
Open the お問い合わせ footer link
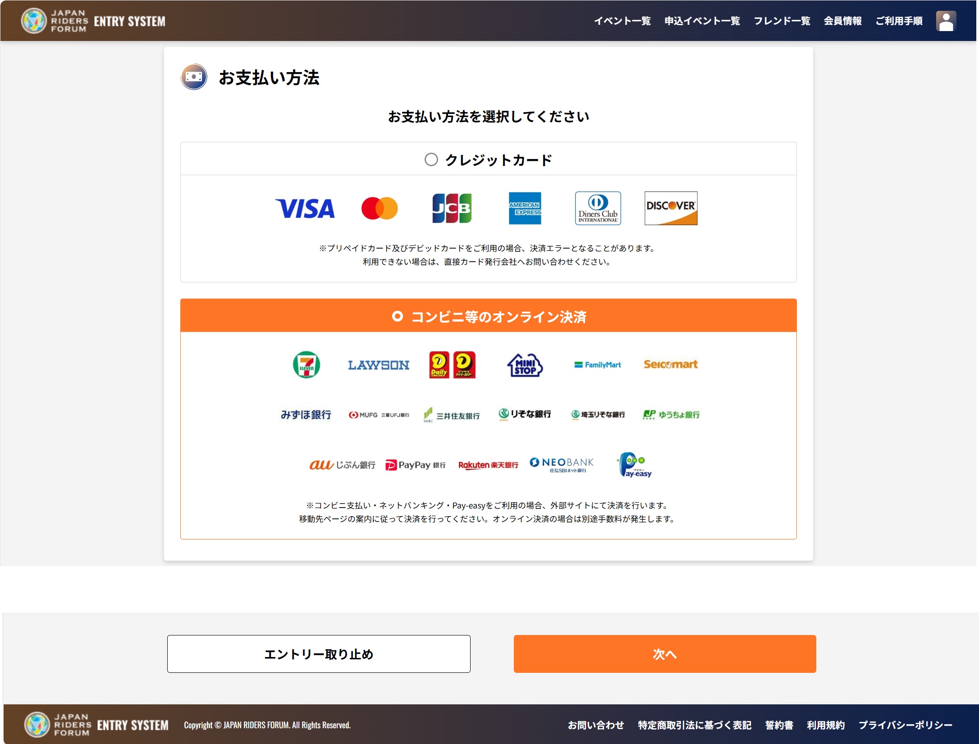click(596, 725)
